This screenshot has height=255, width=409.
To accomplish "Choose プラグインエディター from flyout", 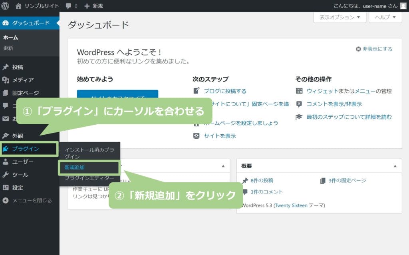I will 89,178.
